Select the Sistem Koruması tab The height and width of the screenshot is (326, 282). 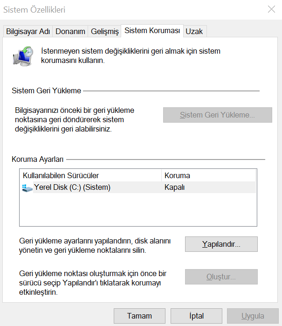[x=152, y=31]
